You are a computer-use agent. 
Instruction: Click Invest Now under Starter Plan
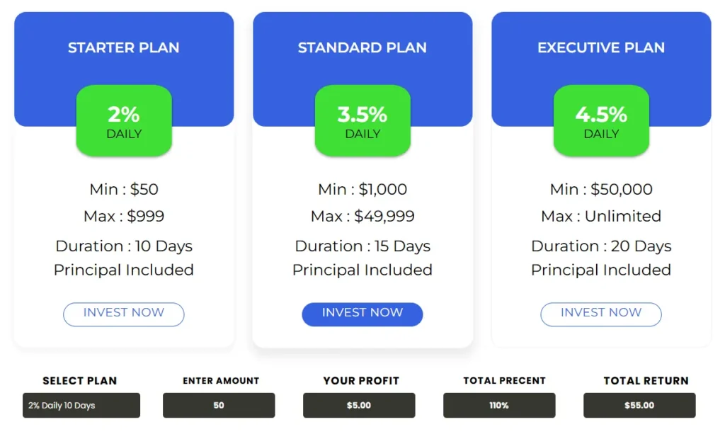click(x=124, y=314)
